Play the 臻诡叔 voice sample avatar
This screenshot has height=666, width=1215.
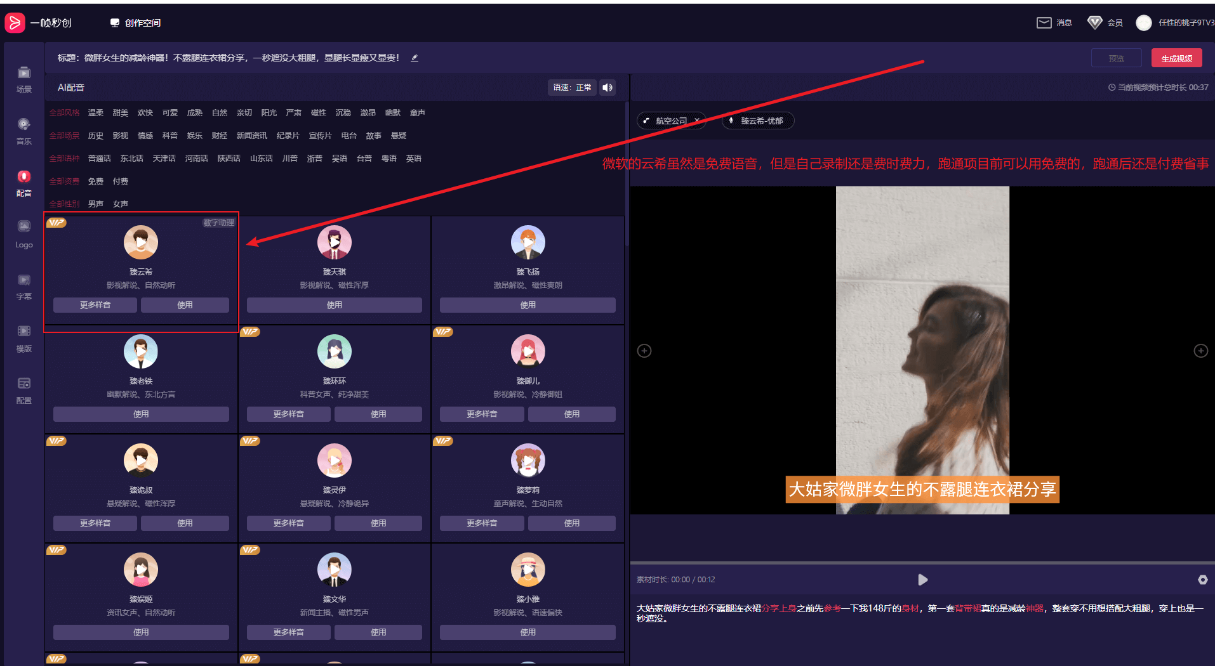pyautogui.click(x=141, y=460)
